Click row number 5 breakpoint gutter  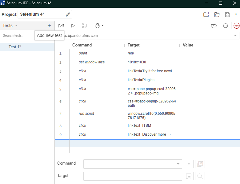[x=60, y=89]
